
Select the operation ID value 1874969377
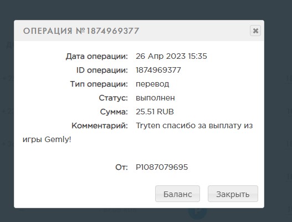pyautogui.click(x=158, y=70)
